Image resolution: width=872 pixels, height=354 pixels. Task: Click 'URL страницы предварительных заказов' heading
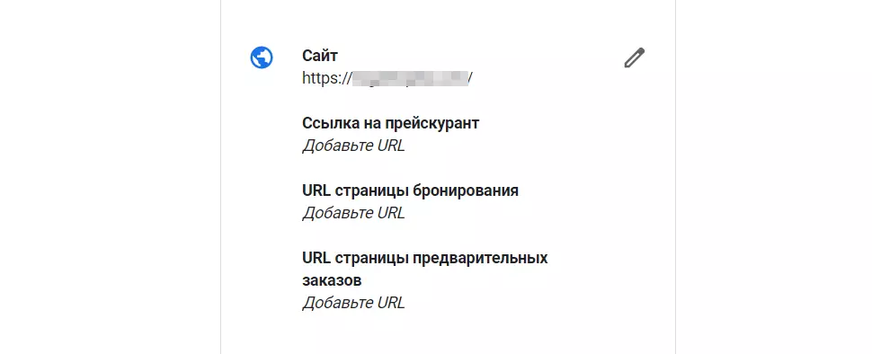[425, 269]
